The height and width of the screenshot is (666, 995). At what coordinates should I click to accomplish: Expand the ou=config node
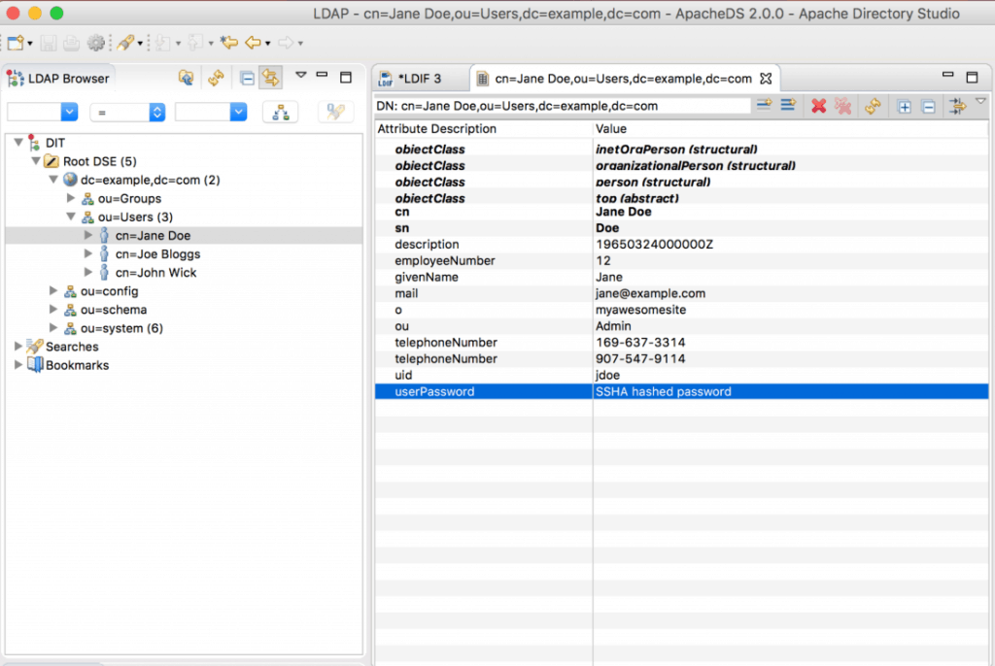pyautogui.click(x=54, y=290)
